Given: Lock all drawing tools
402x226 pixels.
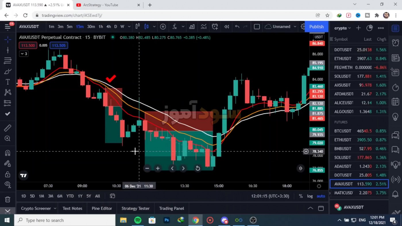Looking at the screenshot, I should pyautogui.click(x=8, y=174).
